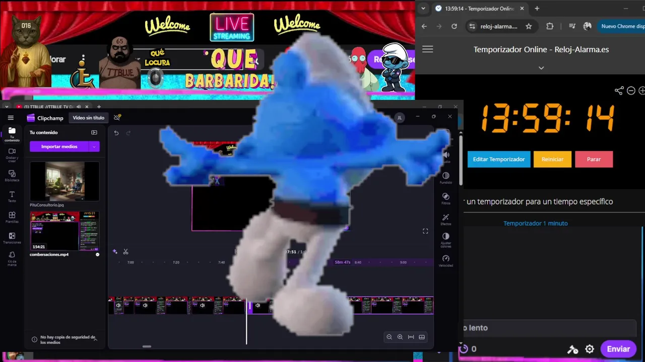645x362 pixels.
Task: Zoom out the timeline
Action: [389, 337]
